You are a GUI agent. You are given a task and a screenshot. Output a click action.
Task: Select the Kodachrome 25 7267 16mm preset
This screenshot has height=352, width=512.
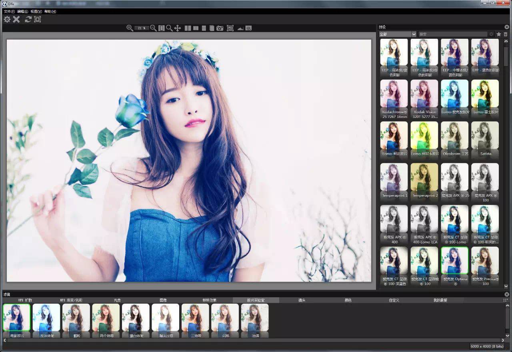click(x=394, y=99)
